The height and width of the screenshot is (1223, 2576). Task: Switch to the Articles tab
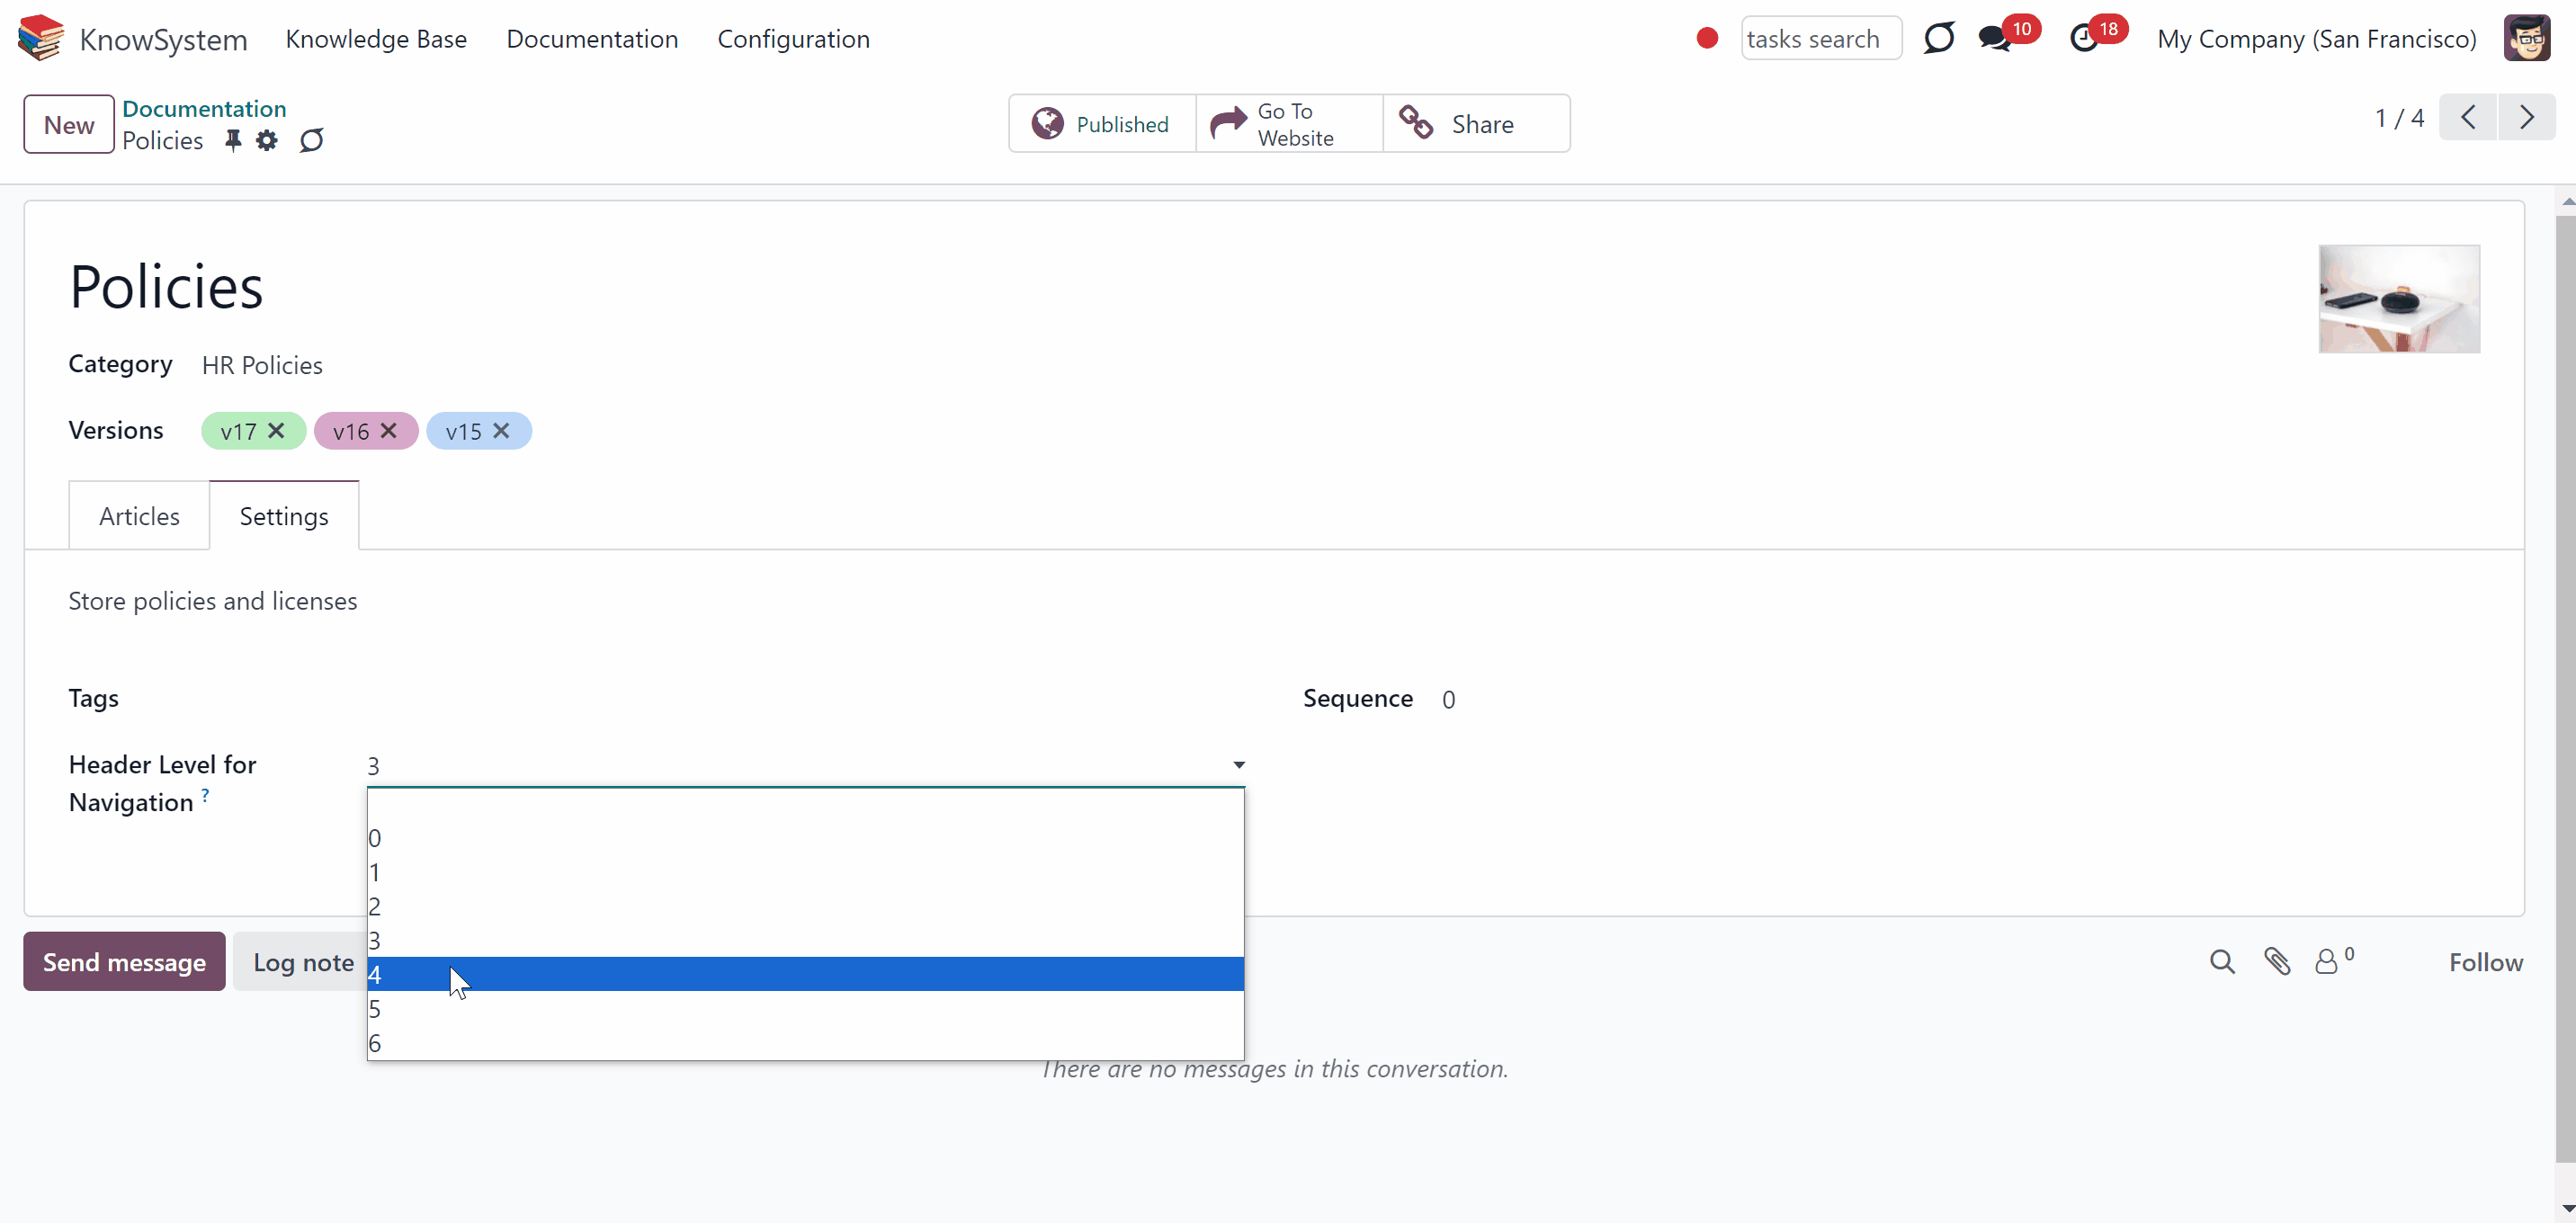point(139,516)
